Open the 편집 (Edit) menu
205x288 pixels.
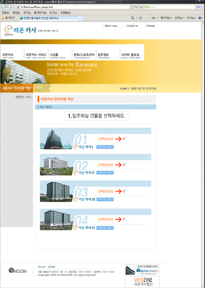[16, 13]
